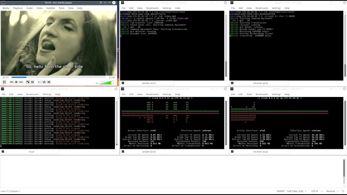Screen dimensions: 347x195
Task: Open the VLC Audio menu
Action: [30, 8]
